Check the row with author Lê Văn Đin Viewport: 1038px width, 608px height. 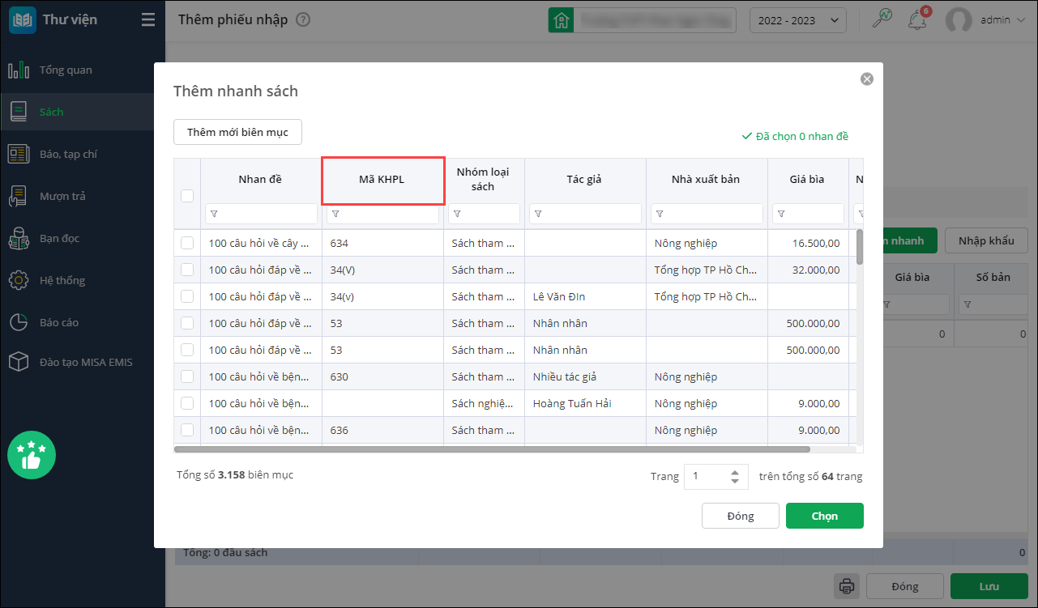click(x=187, y=296)
